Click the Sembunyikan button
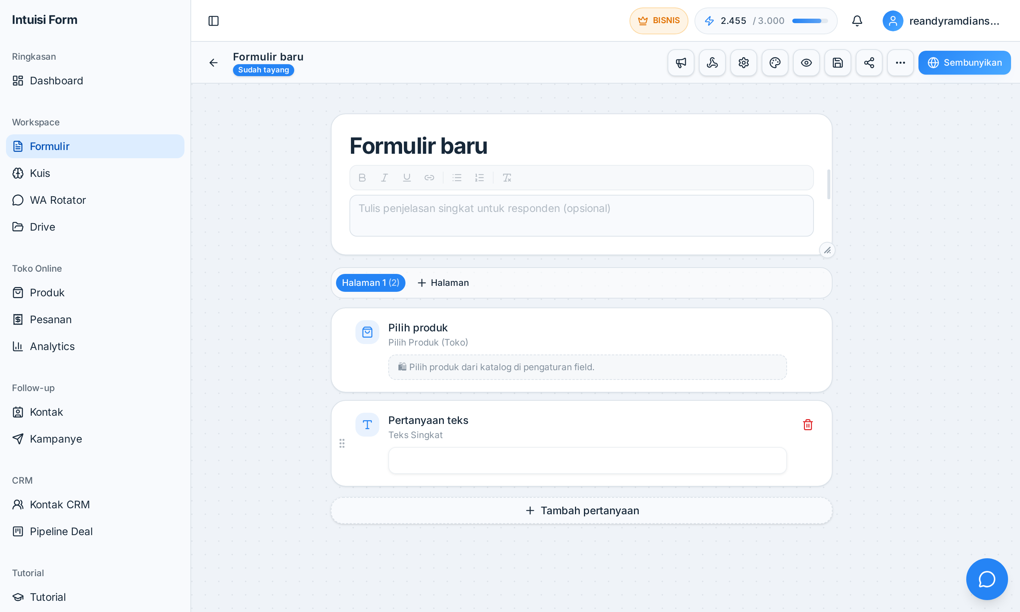Viewport: 1020px width, 612px height. coord(964,63)
